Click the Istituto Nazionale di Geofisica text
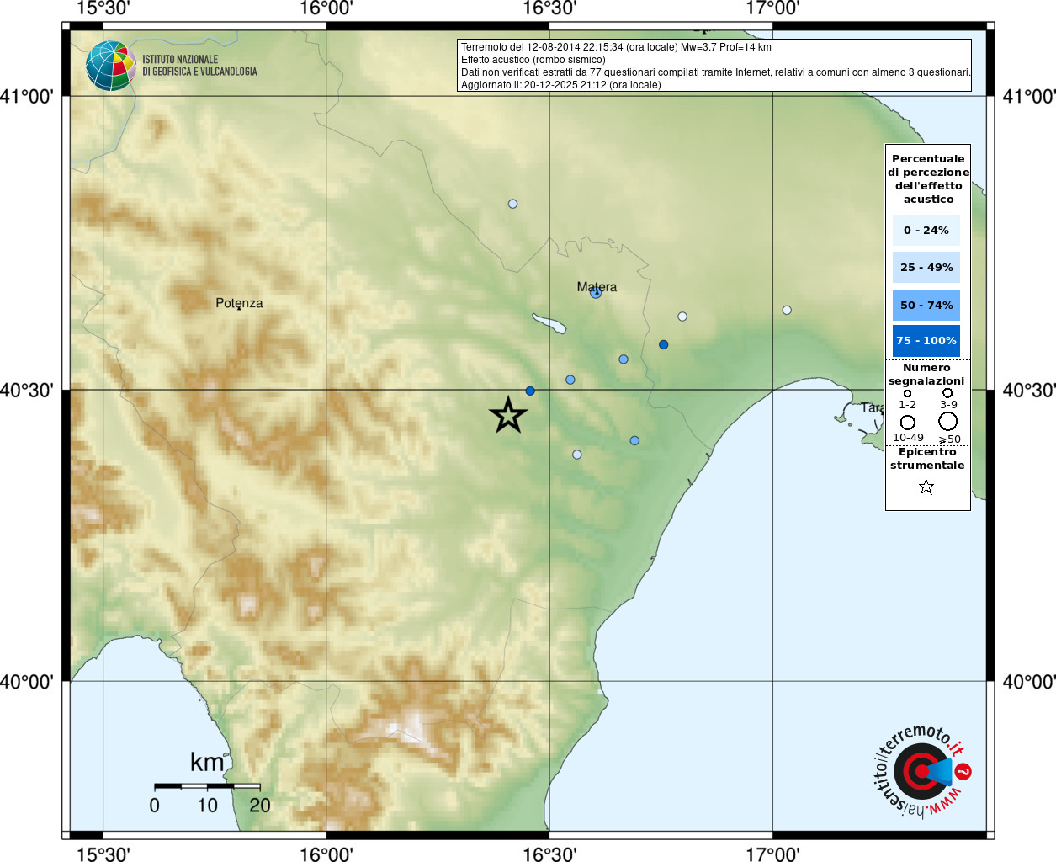Screen dimensions: 1056x862 [199, 66]
